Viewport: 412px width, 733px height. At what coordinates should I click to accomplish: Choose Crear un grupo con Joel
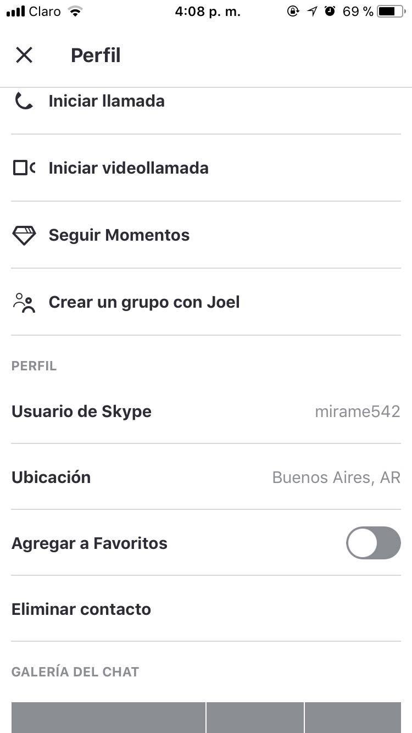pos(206,302)
